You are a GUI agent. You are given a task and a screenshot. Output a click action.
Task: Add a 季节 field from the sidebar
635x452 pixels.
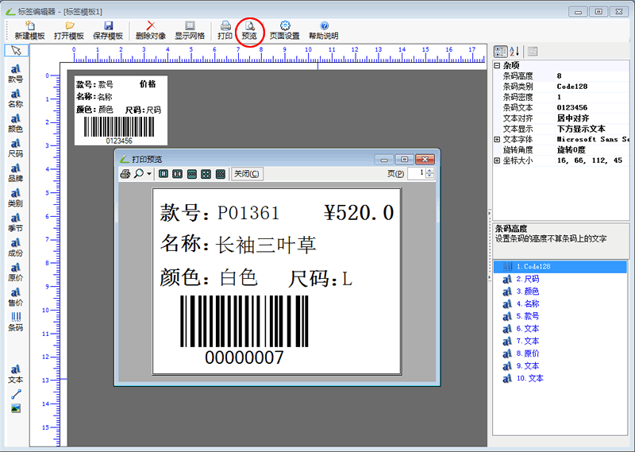point(15,223)
